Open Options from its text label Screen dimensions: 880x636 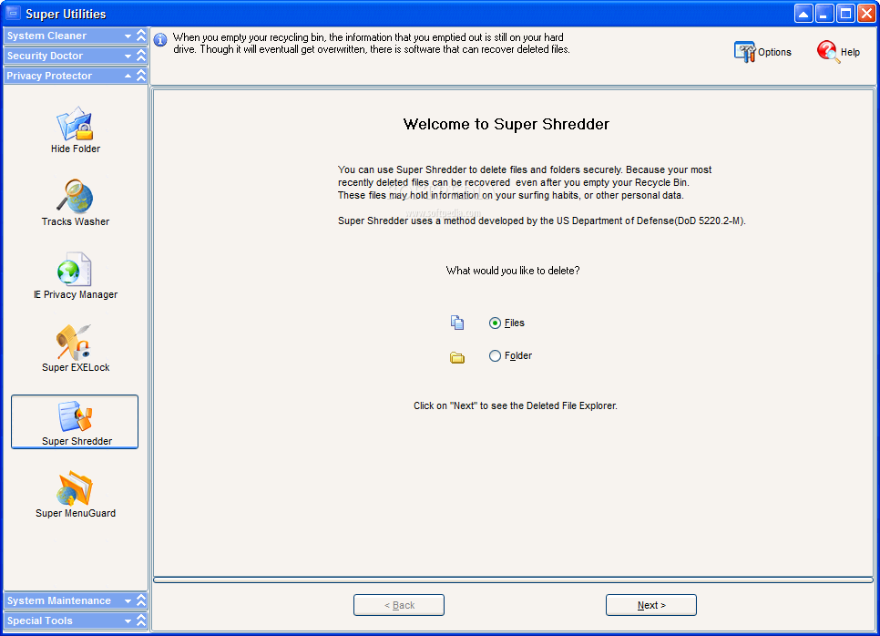[x=774, y=52]
